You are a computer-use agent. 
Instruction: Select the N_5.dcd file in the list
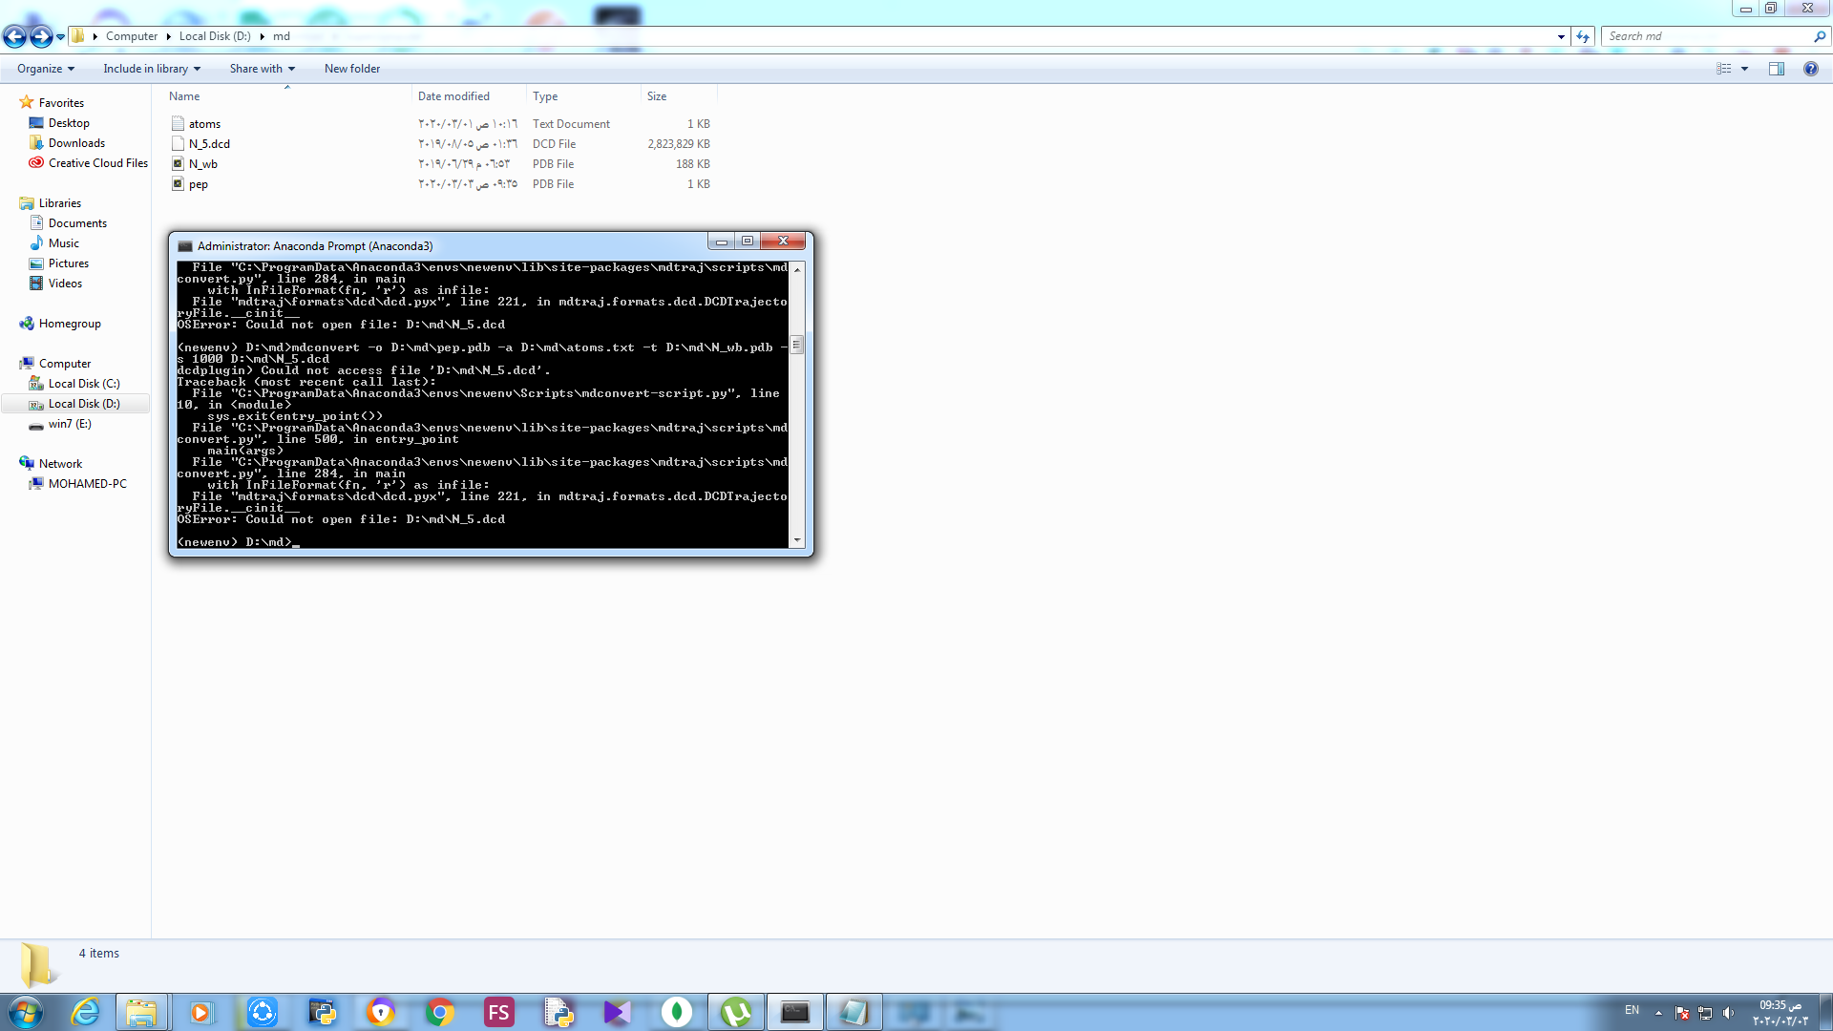(x=210, y=143)
